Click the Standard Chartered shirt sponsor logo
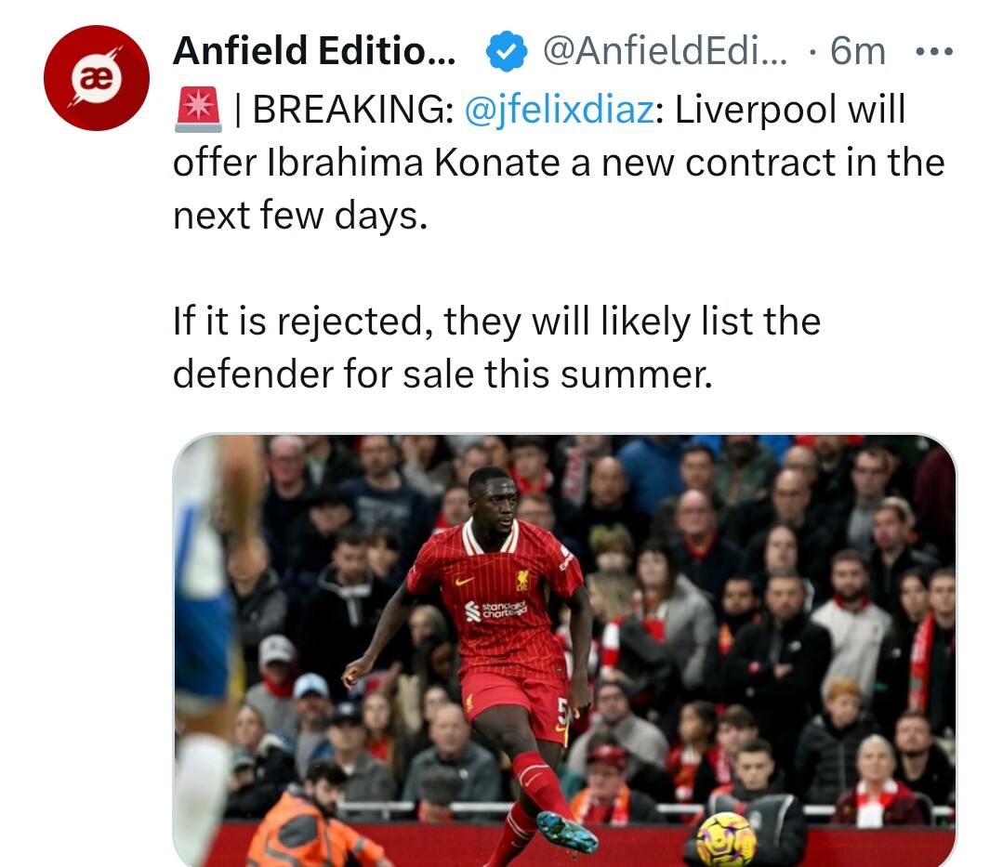Image resolution: width=1003 pixels, height=867 pixels. pyautogui.click(x=496, y=611)
